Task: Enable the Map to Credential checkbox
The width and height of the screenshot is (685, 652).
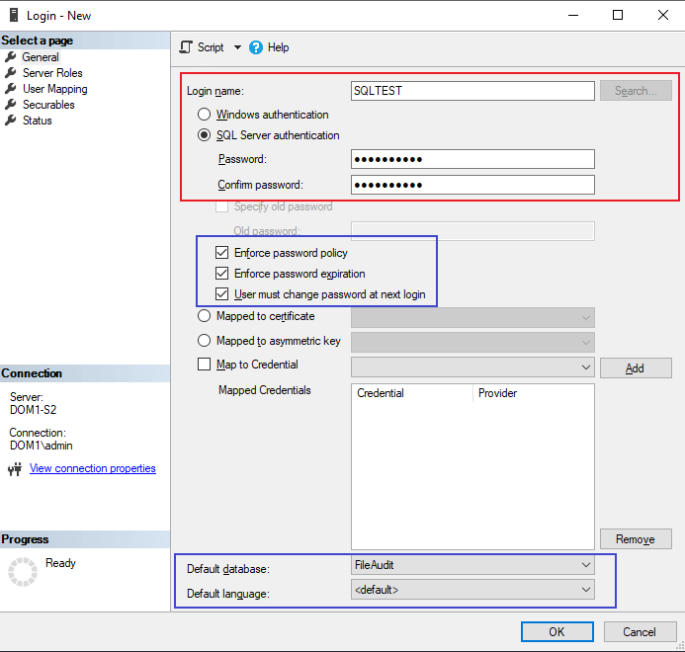Action: (205, 365)
